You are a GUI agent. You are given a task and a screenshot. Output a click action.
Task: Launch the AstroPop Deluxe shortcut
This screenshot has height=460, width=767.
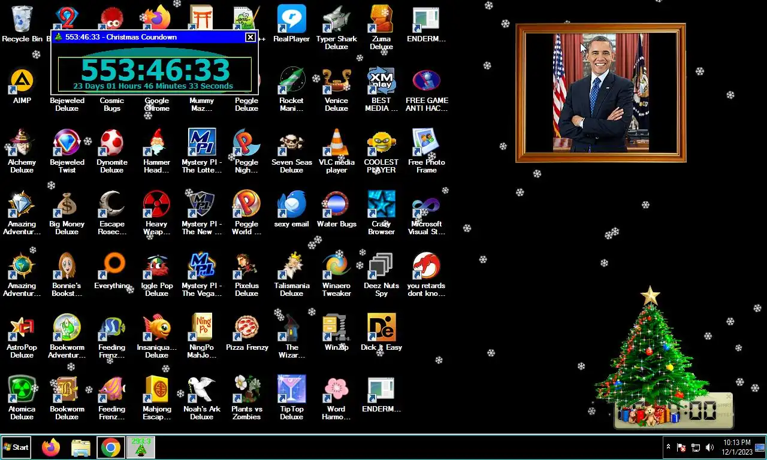22,336
